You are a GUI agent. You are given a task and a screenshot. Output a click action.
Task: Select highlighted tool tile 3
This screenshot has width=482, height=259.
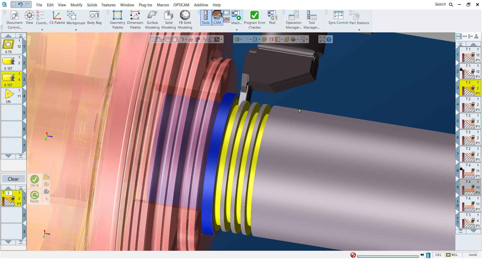pos(12,80)
